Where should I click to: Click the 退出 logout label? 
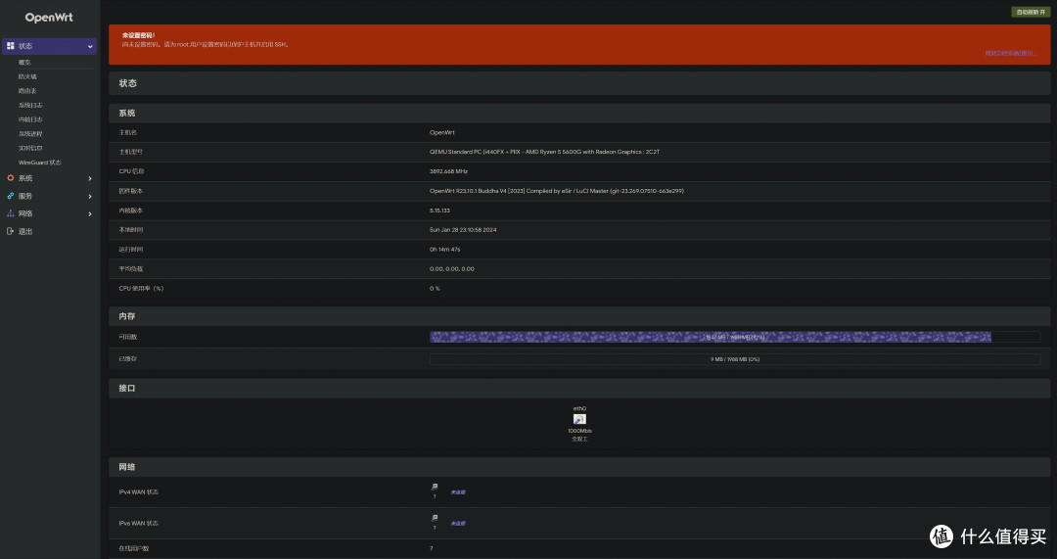click(25, 231)
